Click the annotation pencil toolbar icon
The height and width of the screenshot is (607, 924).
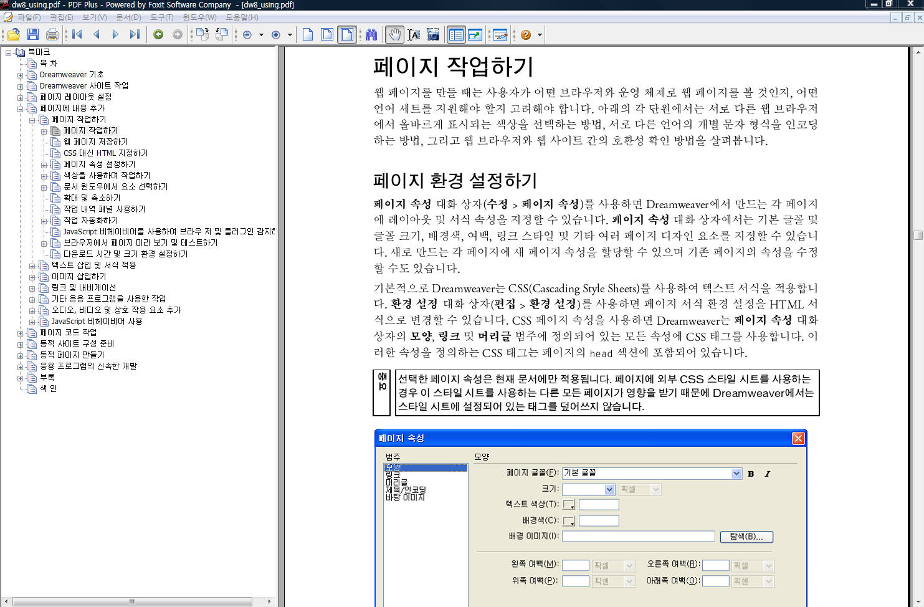(x=500, y=35)
